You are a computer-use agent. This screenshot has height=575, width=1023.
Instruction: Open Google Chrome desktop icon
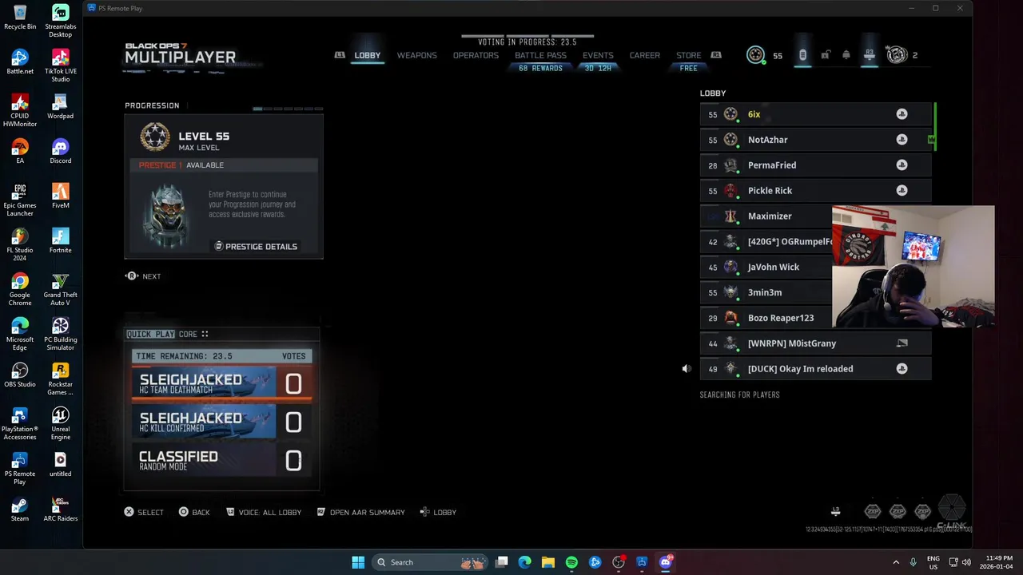pyautogui.click(x=20, y=290)
